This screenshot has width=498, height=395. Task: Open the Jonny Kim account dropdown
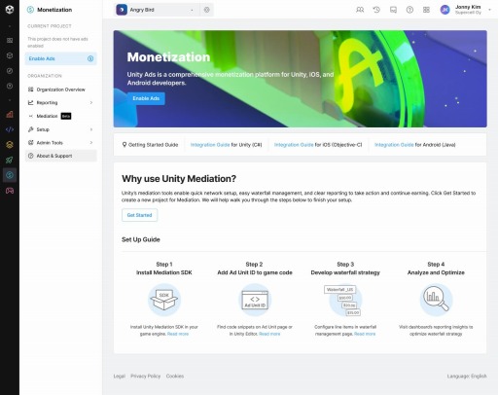tap(466, 10)
